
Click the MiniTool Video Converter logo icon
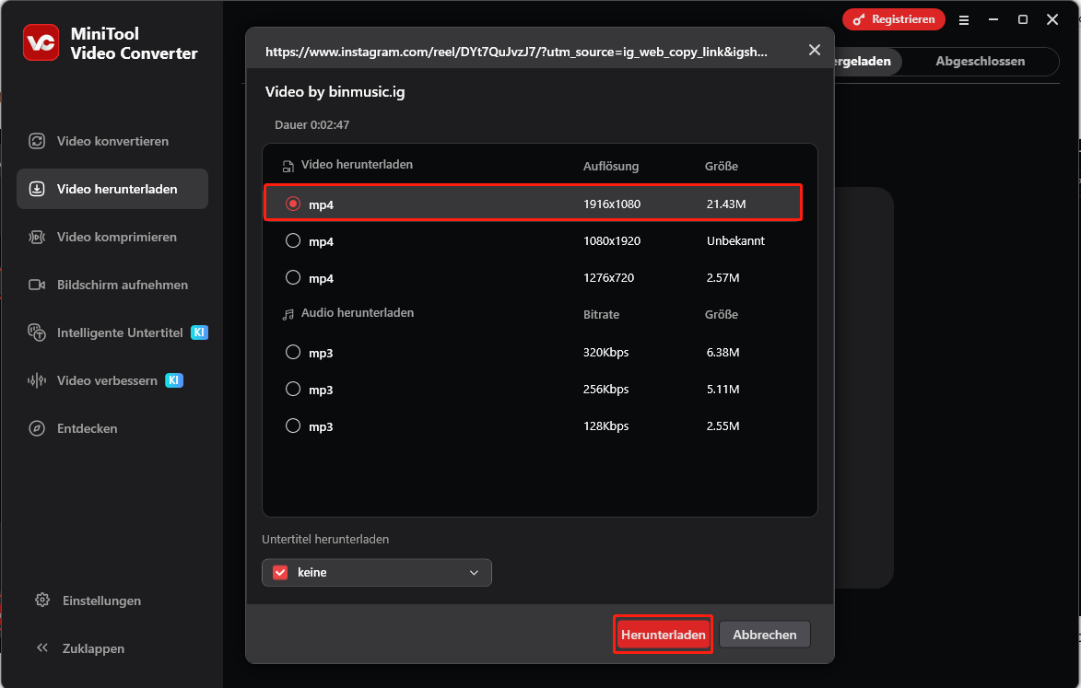[41, 42]
